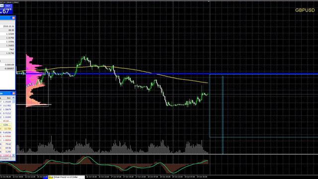Viewport: 318px width, 179px height.
Task: Select the Market Watch row with ask 1.30679
Action: coord(6,109)
